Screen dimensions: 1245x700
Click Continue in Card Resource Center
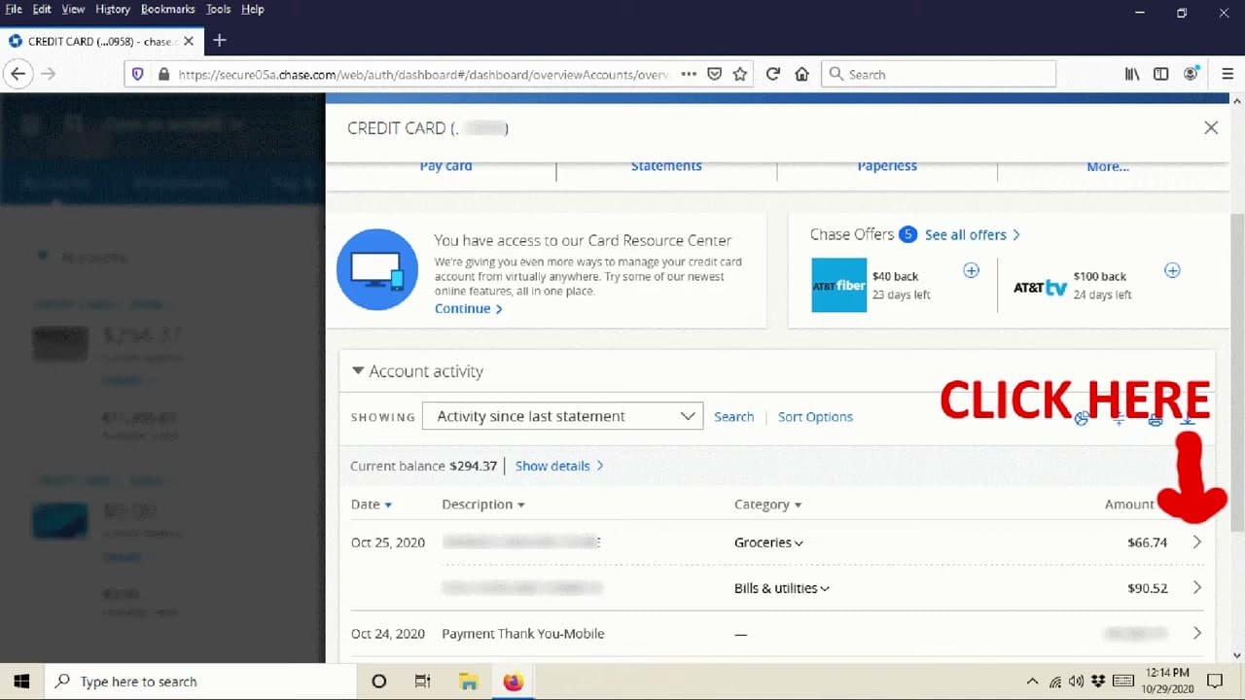point(468,308)
